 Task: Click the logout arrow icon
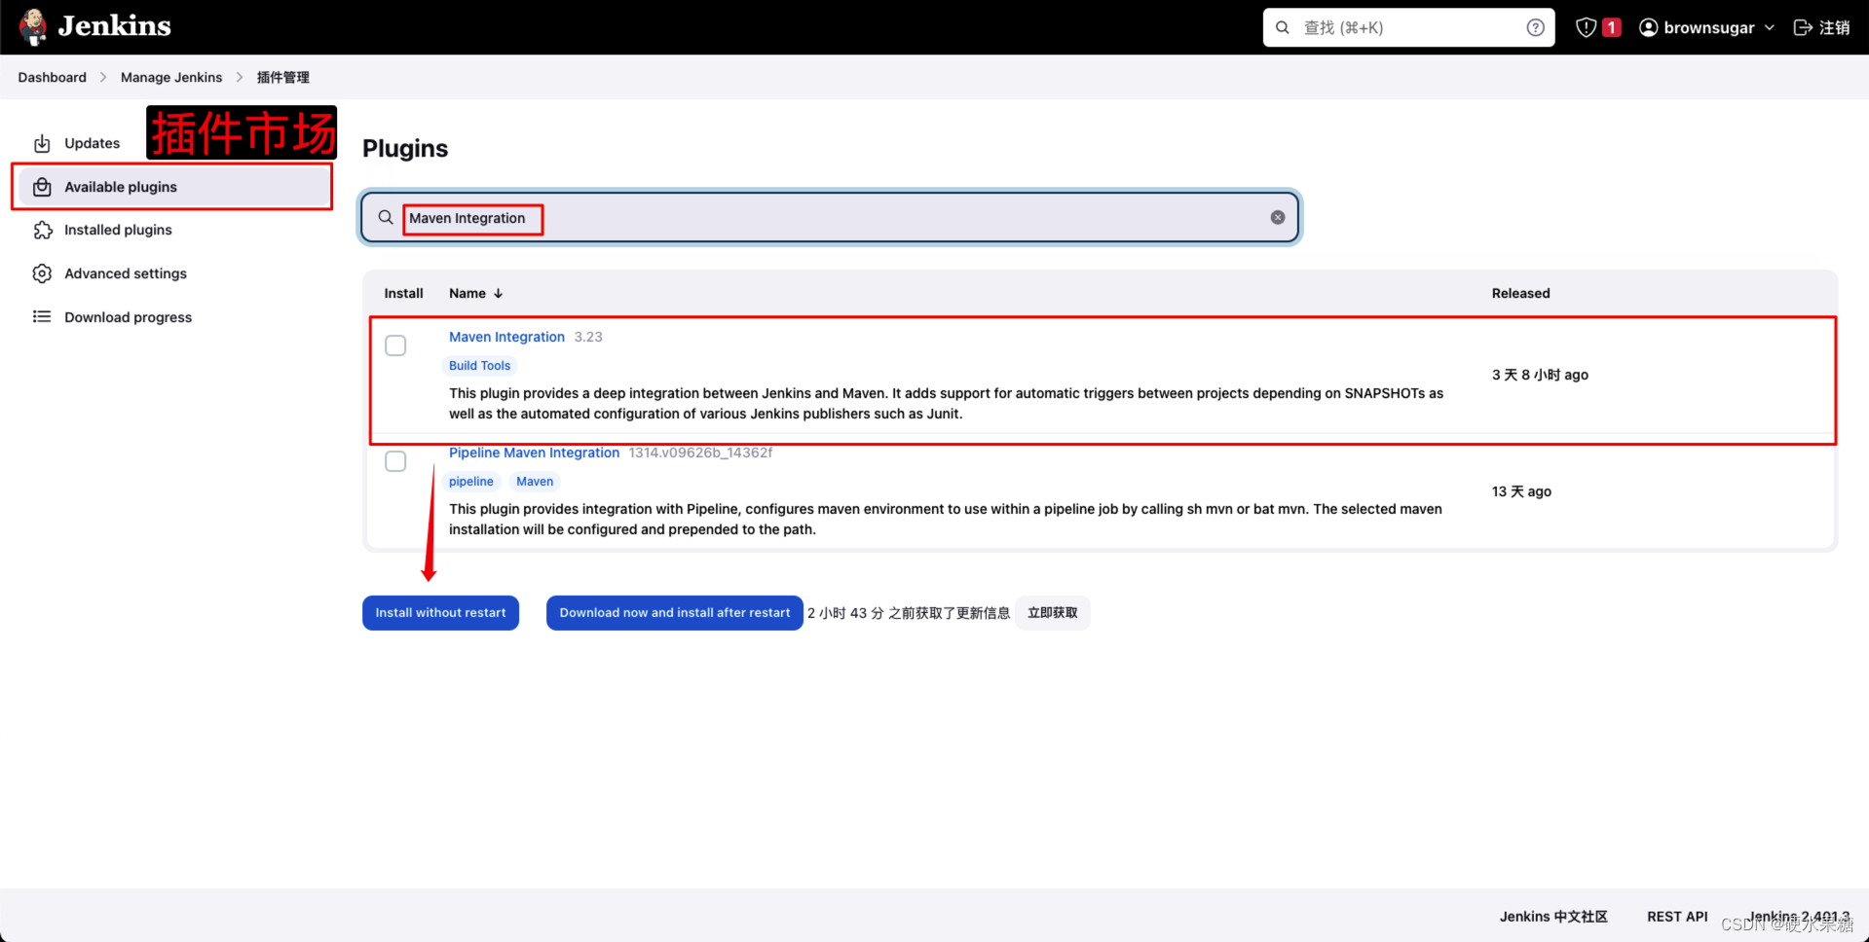coord(1803,27)
